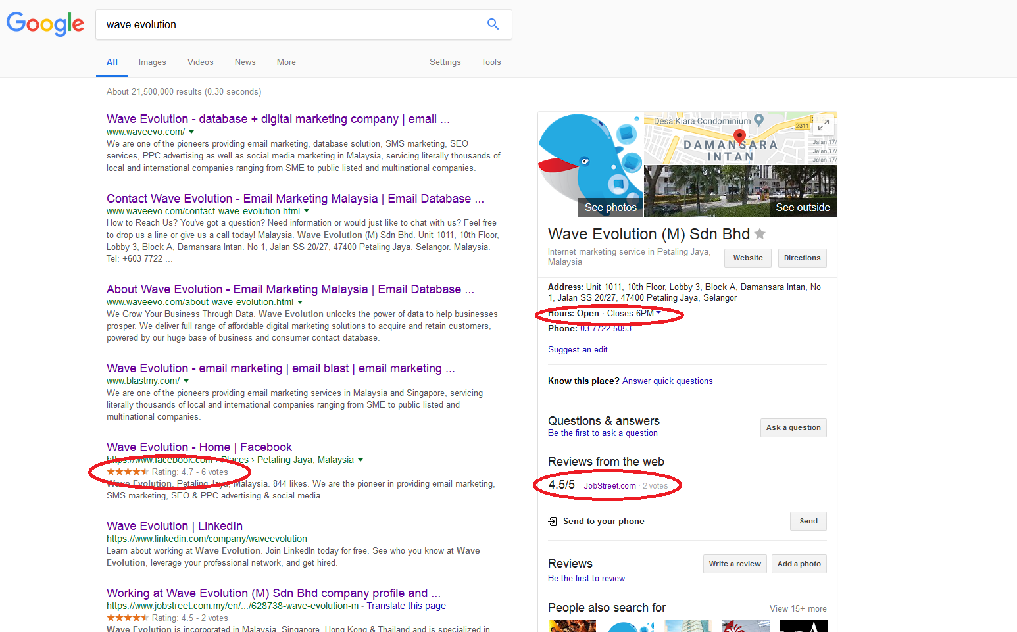Screen dimensions: 1017x632
Task: Click the Damansara Intan map thumbnail
Action: tap(740, 138)
